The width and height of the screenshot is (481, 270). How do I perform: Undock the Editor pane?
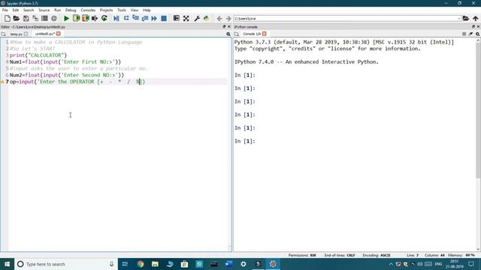click(224, 27)
